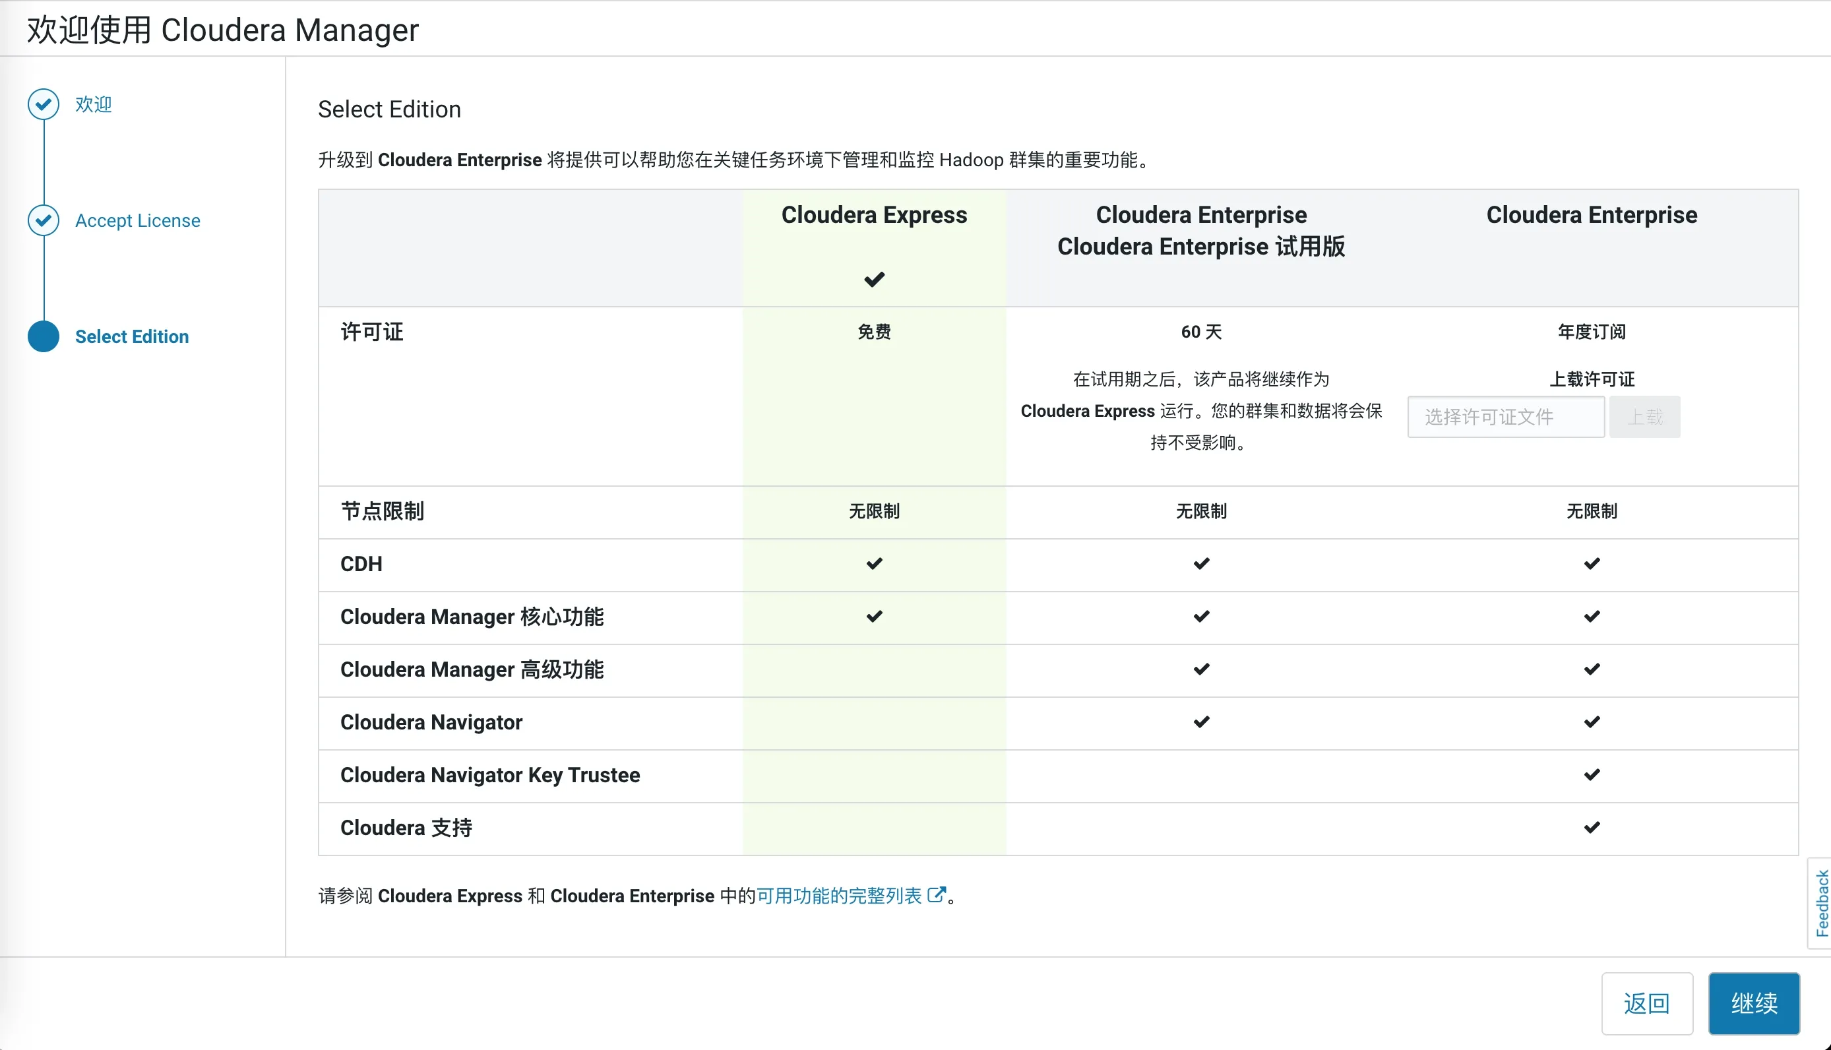Click the Select Edition step circle
Image resolution: width=1831 pixels, height=1050 pixels.
tap(43, 336)
